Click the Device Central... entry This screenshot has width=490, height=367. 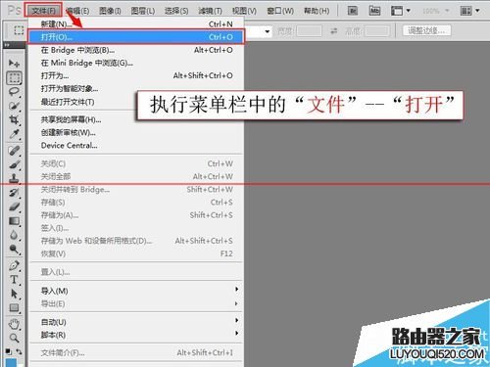point(69,146)
